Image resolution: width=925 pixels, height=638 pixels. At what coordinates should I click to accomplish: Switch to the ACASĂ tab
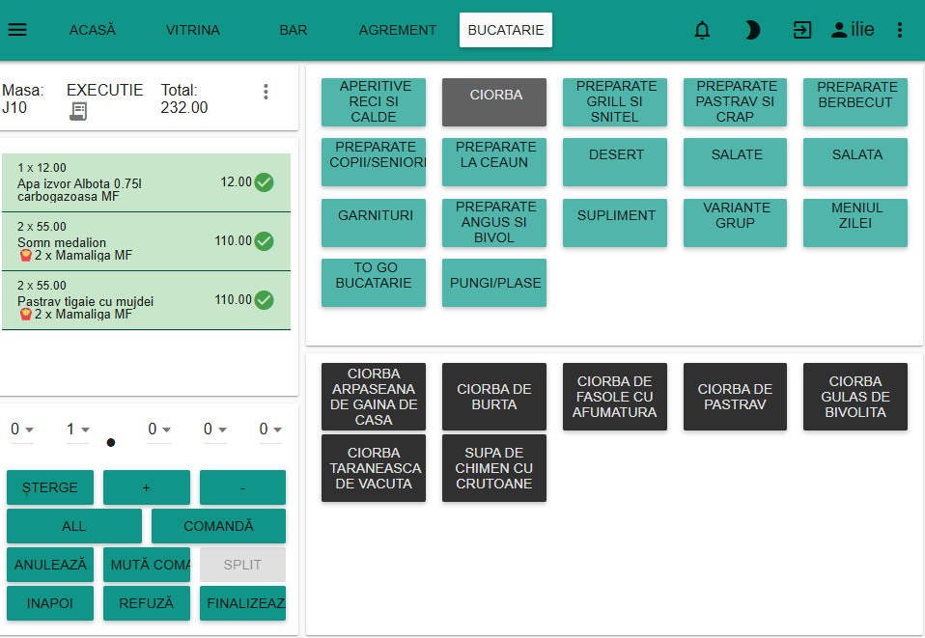93,30
